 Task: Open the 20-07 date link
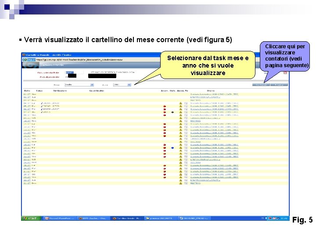tap(27, 151)
